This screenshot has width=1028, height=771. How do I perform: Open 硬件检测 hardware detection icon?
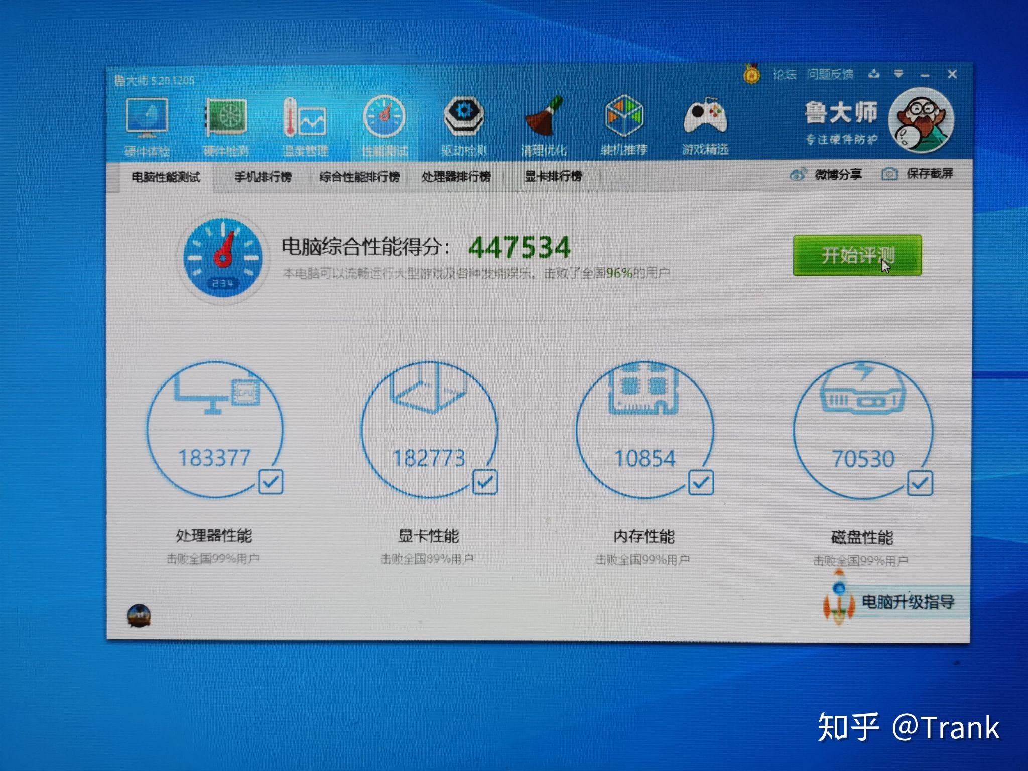(x=226, y=119)
